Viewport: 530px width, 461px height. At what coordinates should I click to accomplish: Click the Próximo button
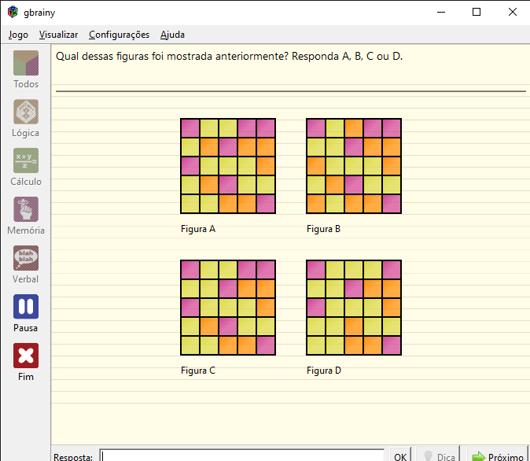pos(497,456)
